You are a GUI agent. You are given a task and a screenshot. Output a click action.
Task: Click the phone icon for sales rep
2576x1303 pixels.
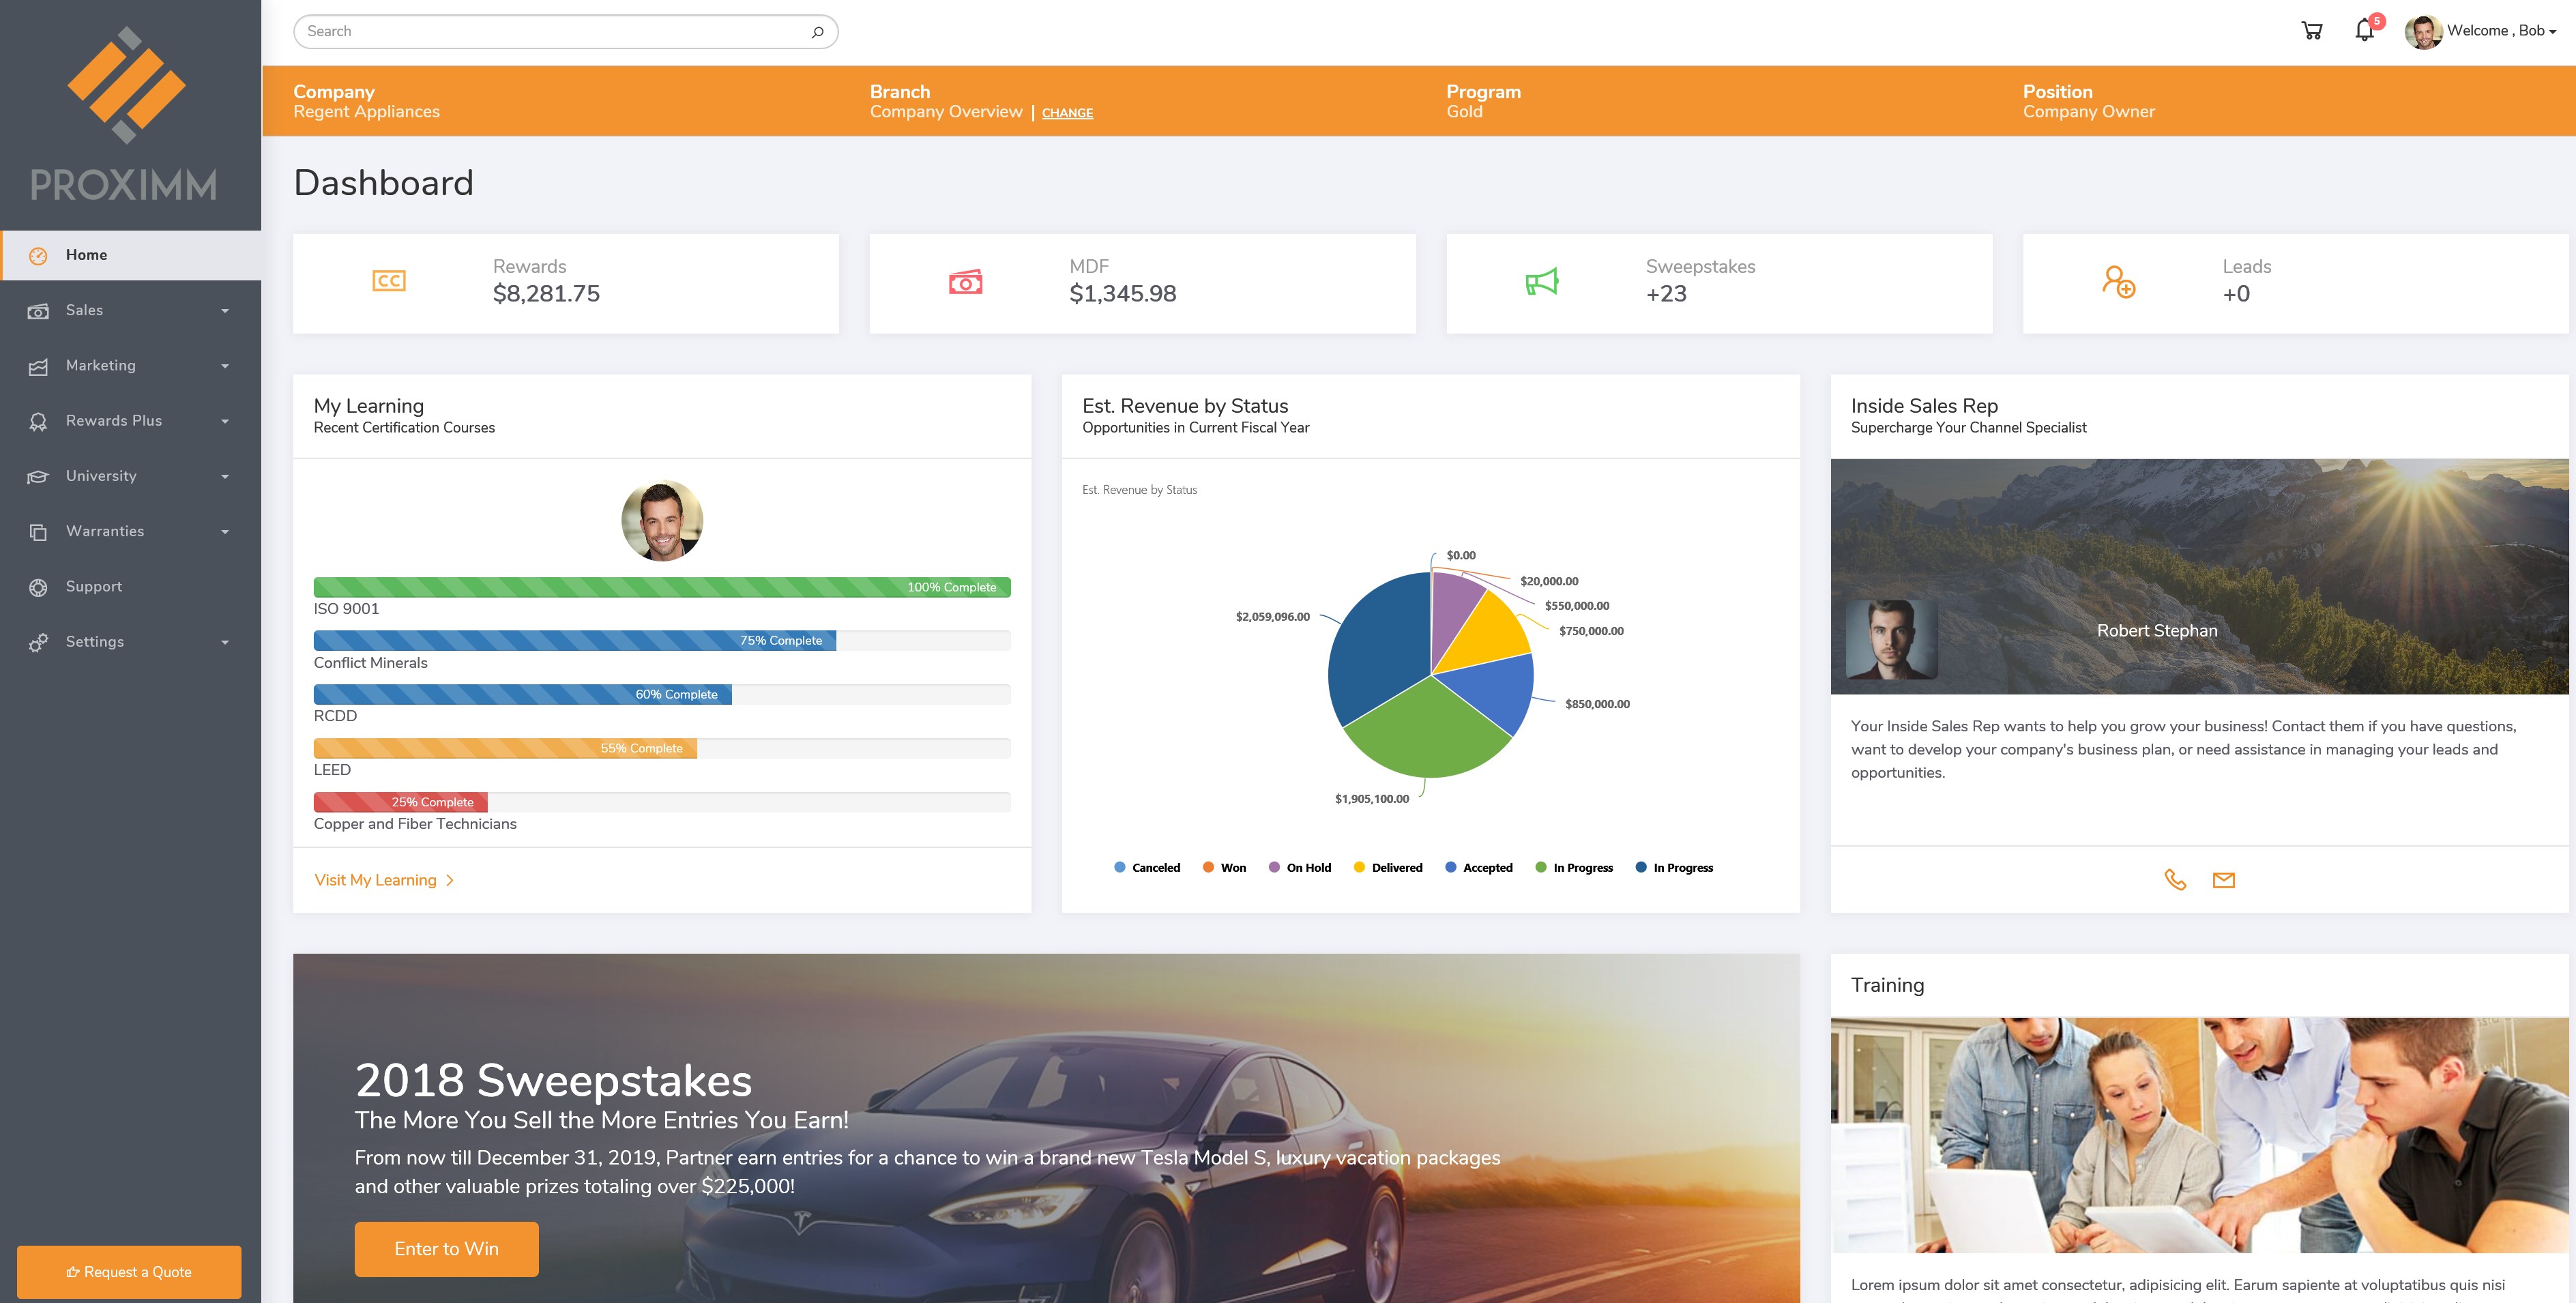2175,880
